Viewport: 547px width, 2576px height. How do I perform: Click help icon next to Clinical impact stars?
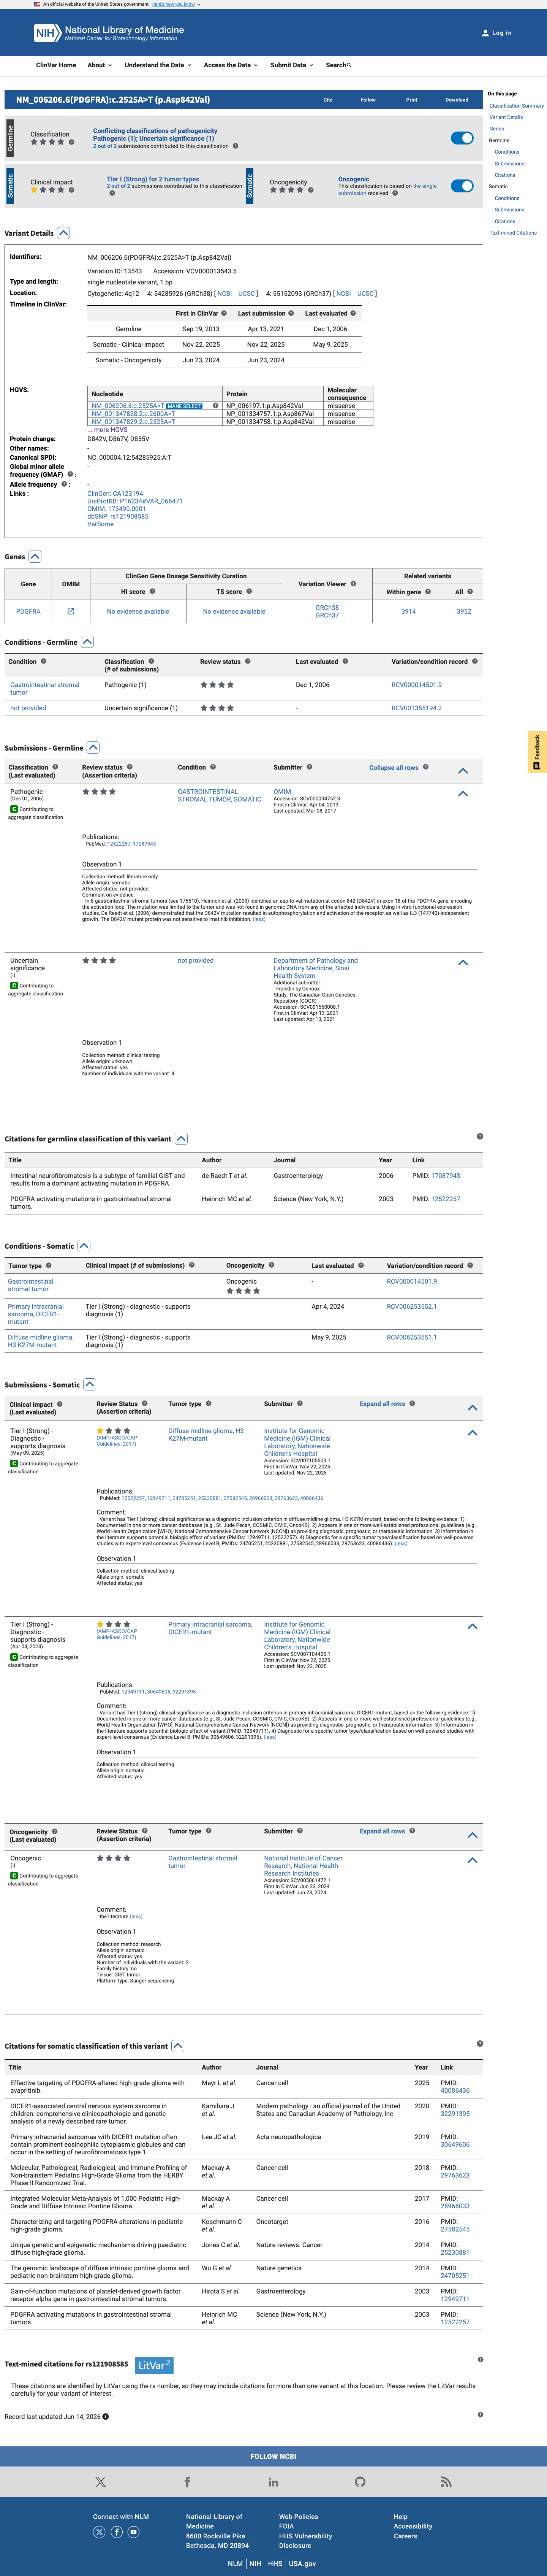72,190
